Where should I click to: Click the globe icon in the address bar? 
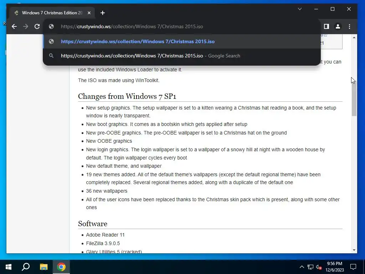[51, 26]
